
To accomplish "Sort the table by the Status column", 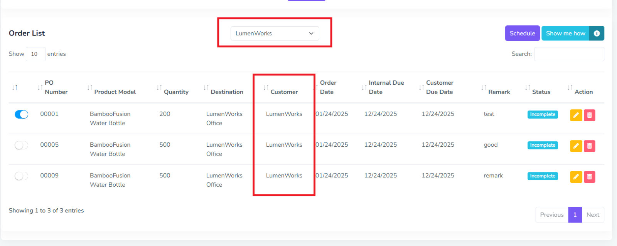I will point(541,92).
